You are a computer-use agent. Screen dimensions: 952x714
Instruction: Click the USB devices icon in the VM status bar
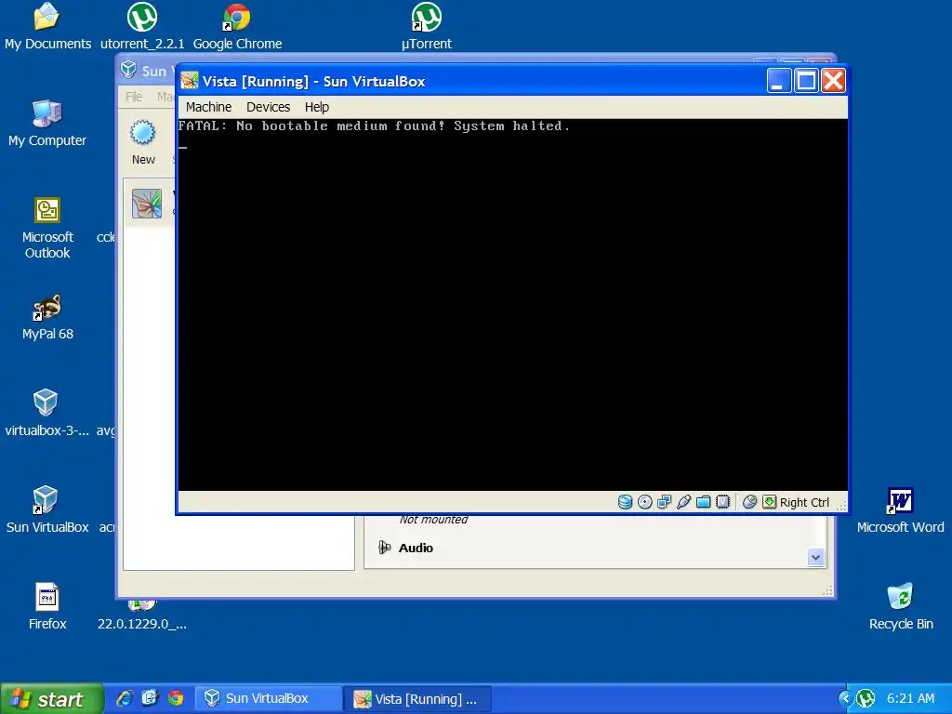point(683,502)
